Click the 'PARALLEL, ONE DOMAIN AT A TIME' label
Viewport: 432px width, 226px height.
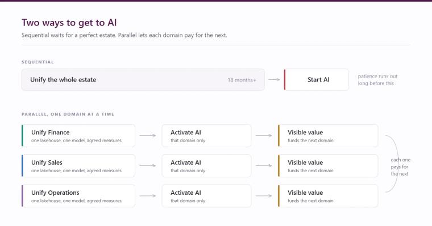pyautogui.click(x=68, y=114)
